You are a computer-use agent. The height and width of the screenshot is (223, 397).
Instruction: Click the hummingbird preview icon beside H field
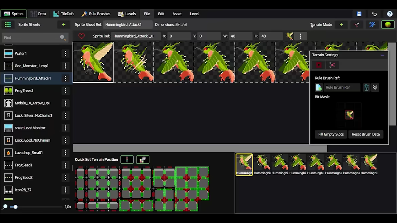290,36
